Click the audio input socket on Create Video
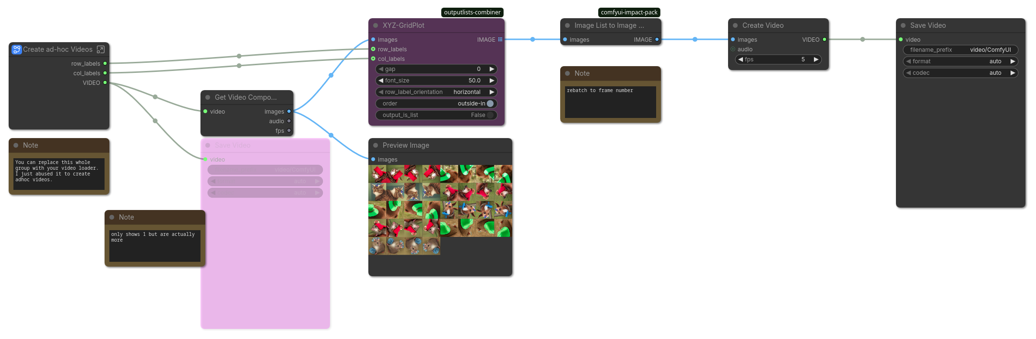 733,49
